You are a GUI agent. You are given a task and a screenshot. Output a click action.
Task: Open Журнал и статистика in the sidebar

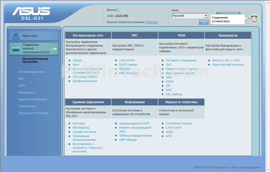pos(33,113)
